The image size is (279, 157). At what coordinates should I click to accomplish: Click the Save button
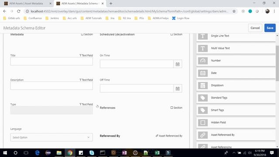270,28
